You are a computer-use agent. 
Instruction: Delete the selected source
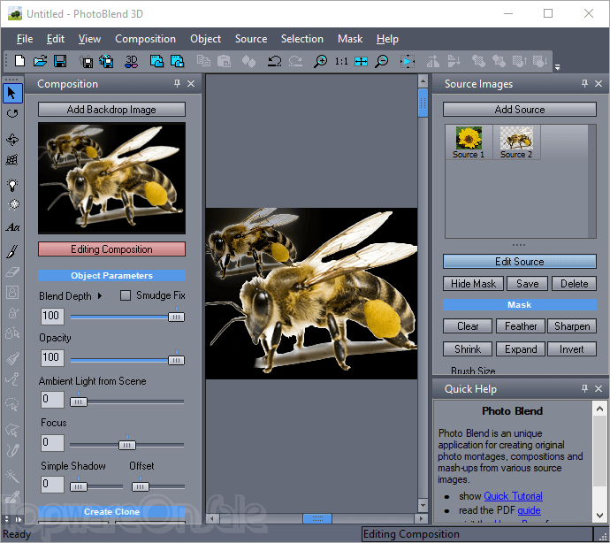click(x=574, y=283)
